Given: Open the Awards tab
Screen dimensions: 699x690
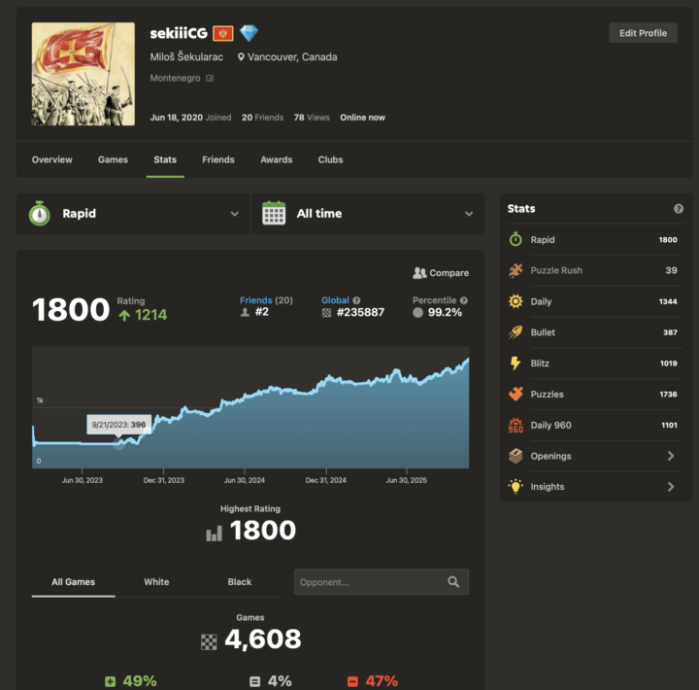Looking at the screenshot, I should pyautogui.click(x=277, y=159).
